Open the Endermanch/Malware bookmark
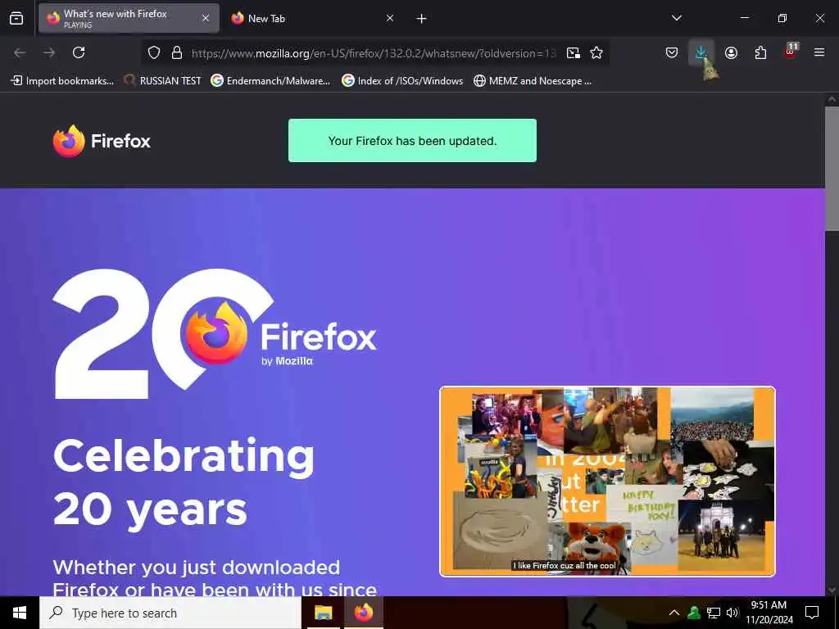Viewport: 839px width, 629px height. (270, 81)
